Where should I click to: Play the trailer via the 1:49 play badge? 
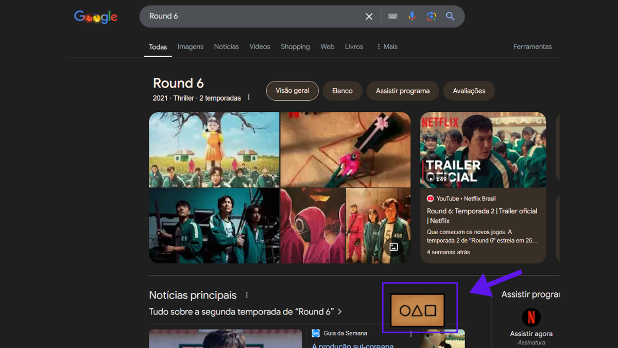(437, 179)
